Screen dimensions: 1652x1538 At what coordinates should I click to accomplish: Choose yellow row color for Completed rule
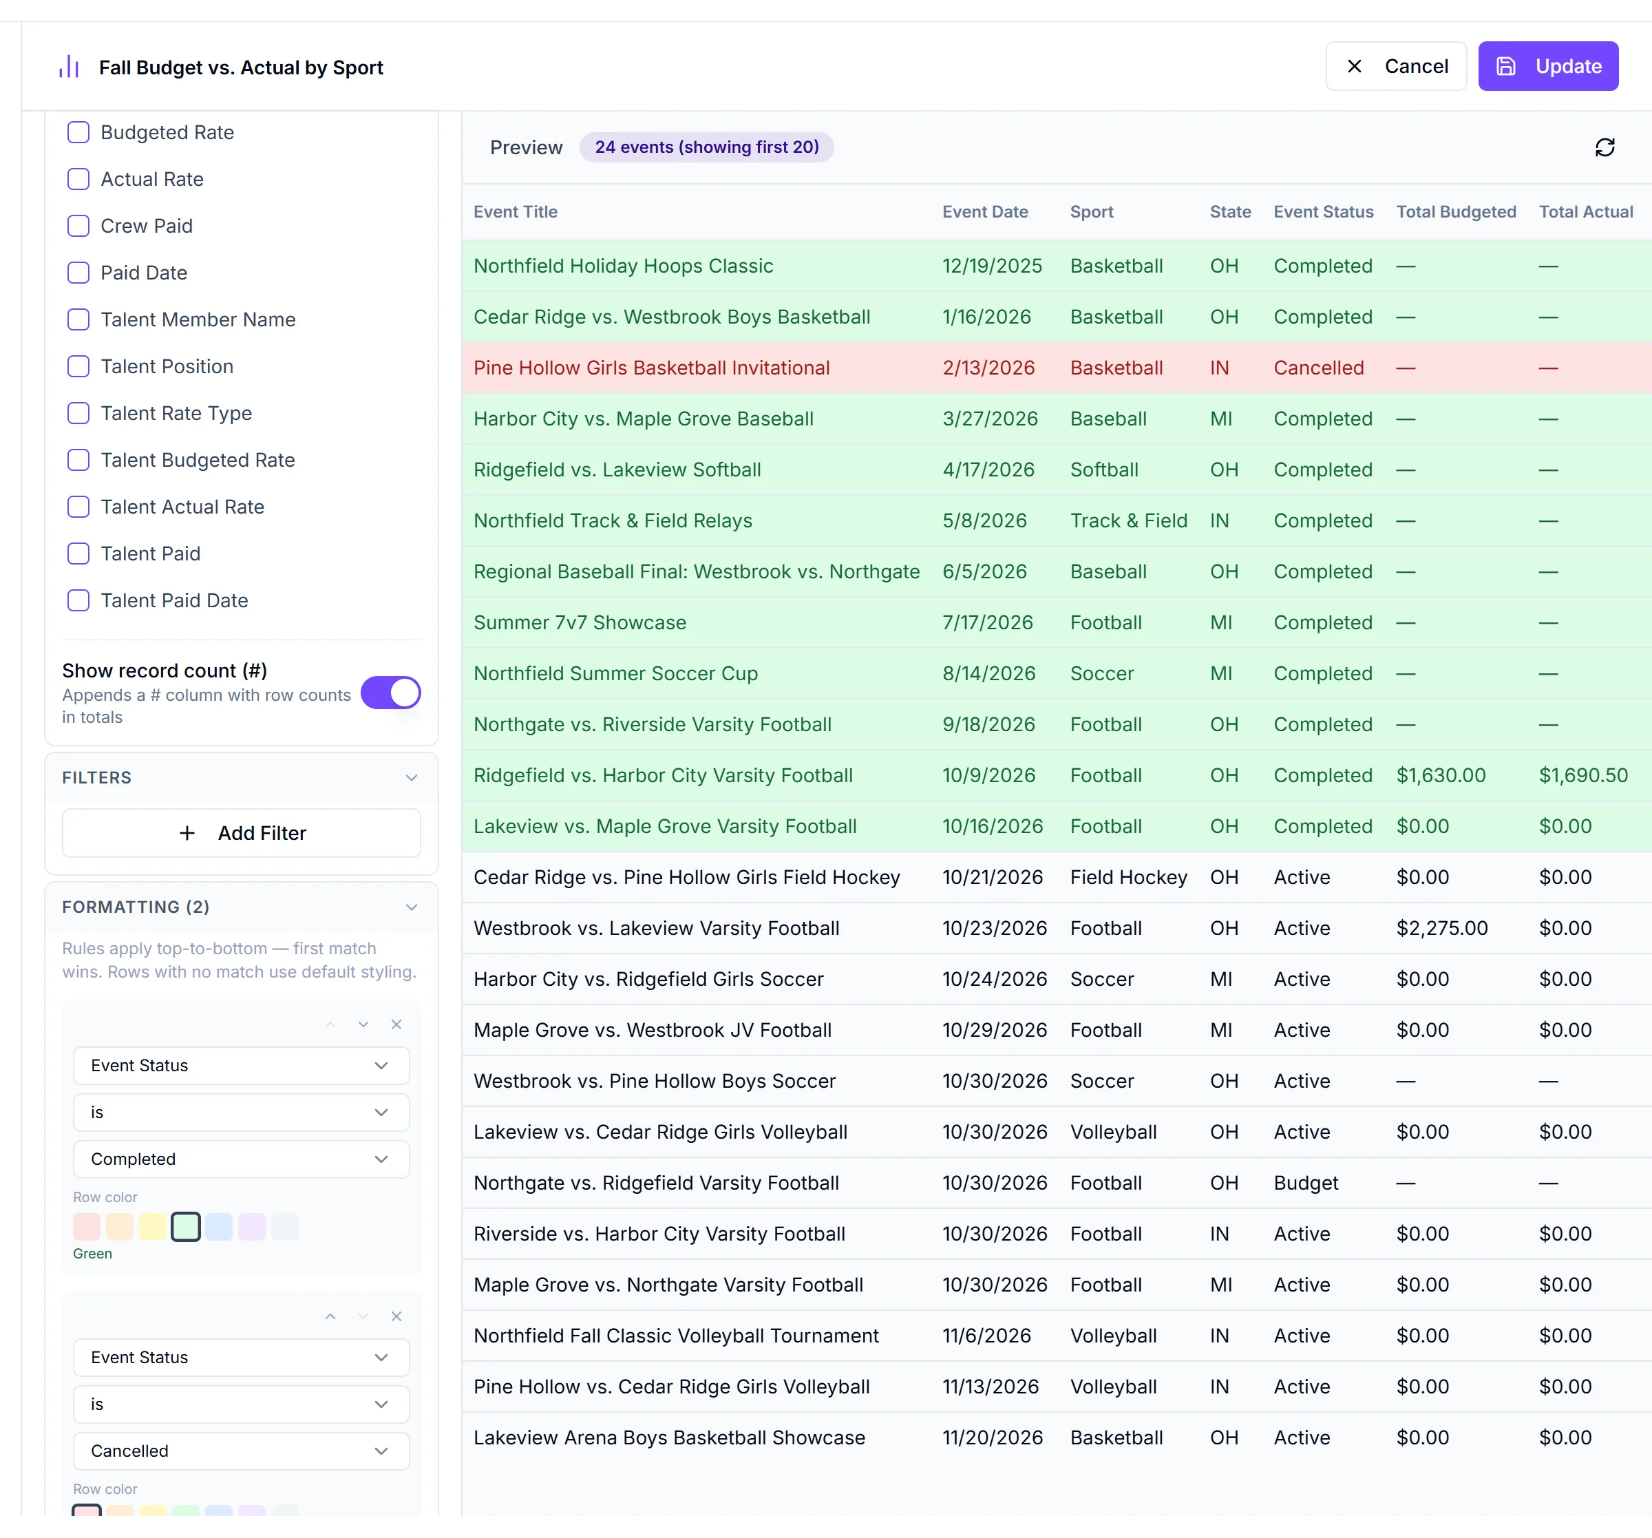[x=152, y=1226]
